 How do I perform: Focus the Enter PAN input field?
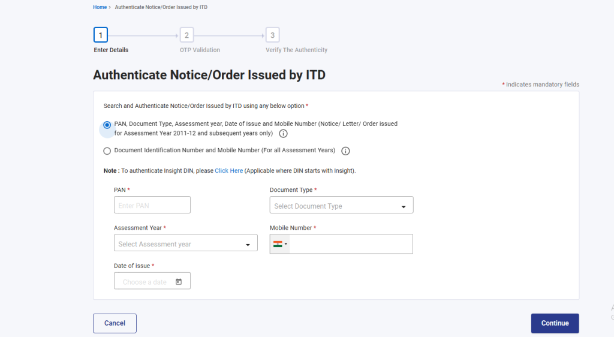pyautogui.click(x=152, y=205)
